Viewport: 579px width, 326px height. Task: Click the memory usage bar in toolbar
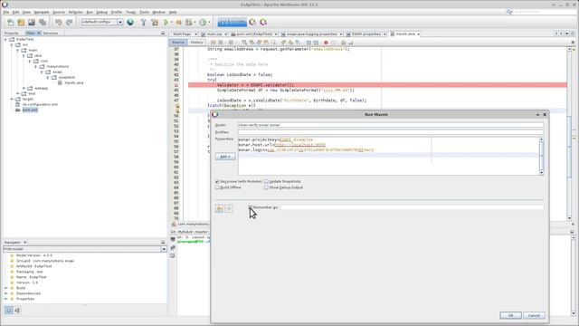(x=232, y=23)
